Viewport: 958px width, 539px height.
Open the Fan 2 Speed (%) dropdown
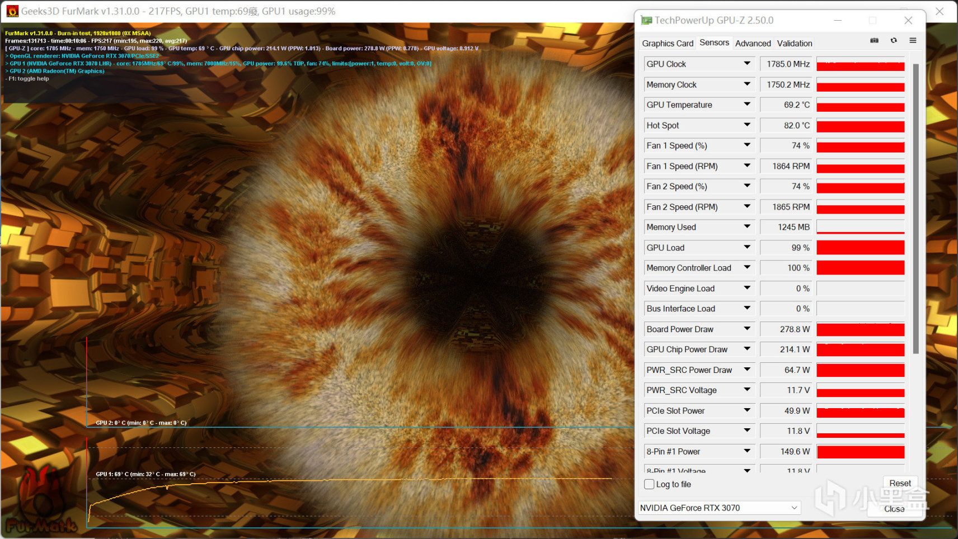[x=747, y=186]
